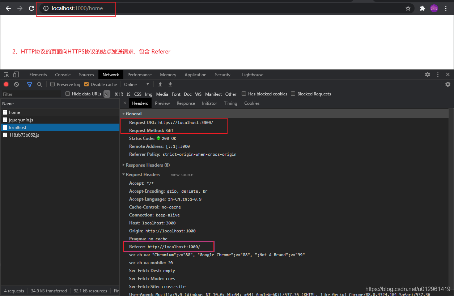454x296 pixels.
Task: Show the Cookies tab
Action: 252,103
